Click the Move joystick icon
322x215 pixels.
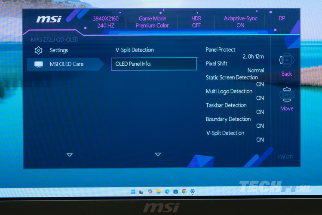click(x=287, y=95)
